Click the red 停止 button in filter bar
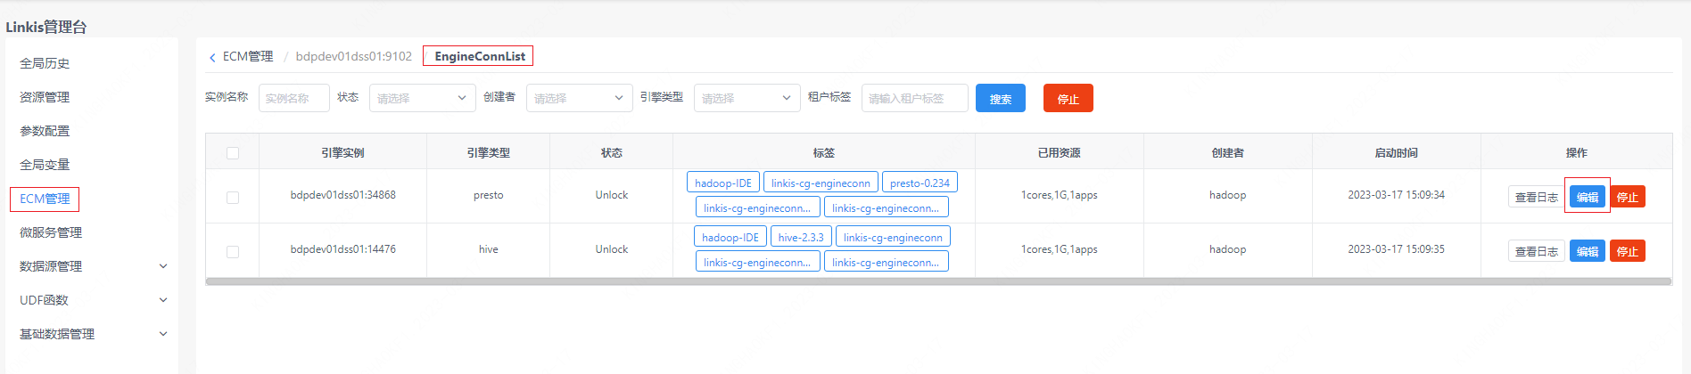Image resolution: width=1691 pixels, height=374 pixels. (1068, 98)
